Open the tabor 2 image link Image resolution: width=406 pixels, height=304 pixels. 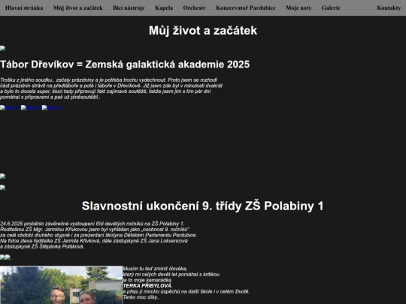pyautogui.click(x=31, y=108)
